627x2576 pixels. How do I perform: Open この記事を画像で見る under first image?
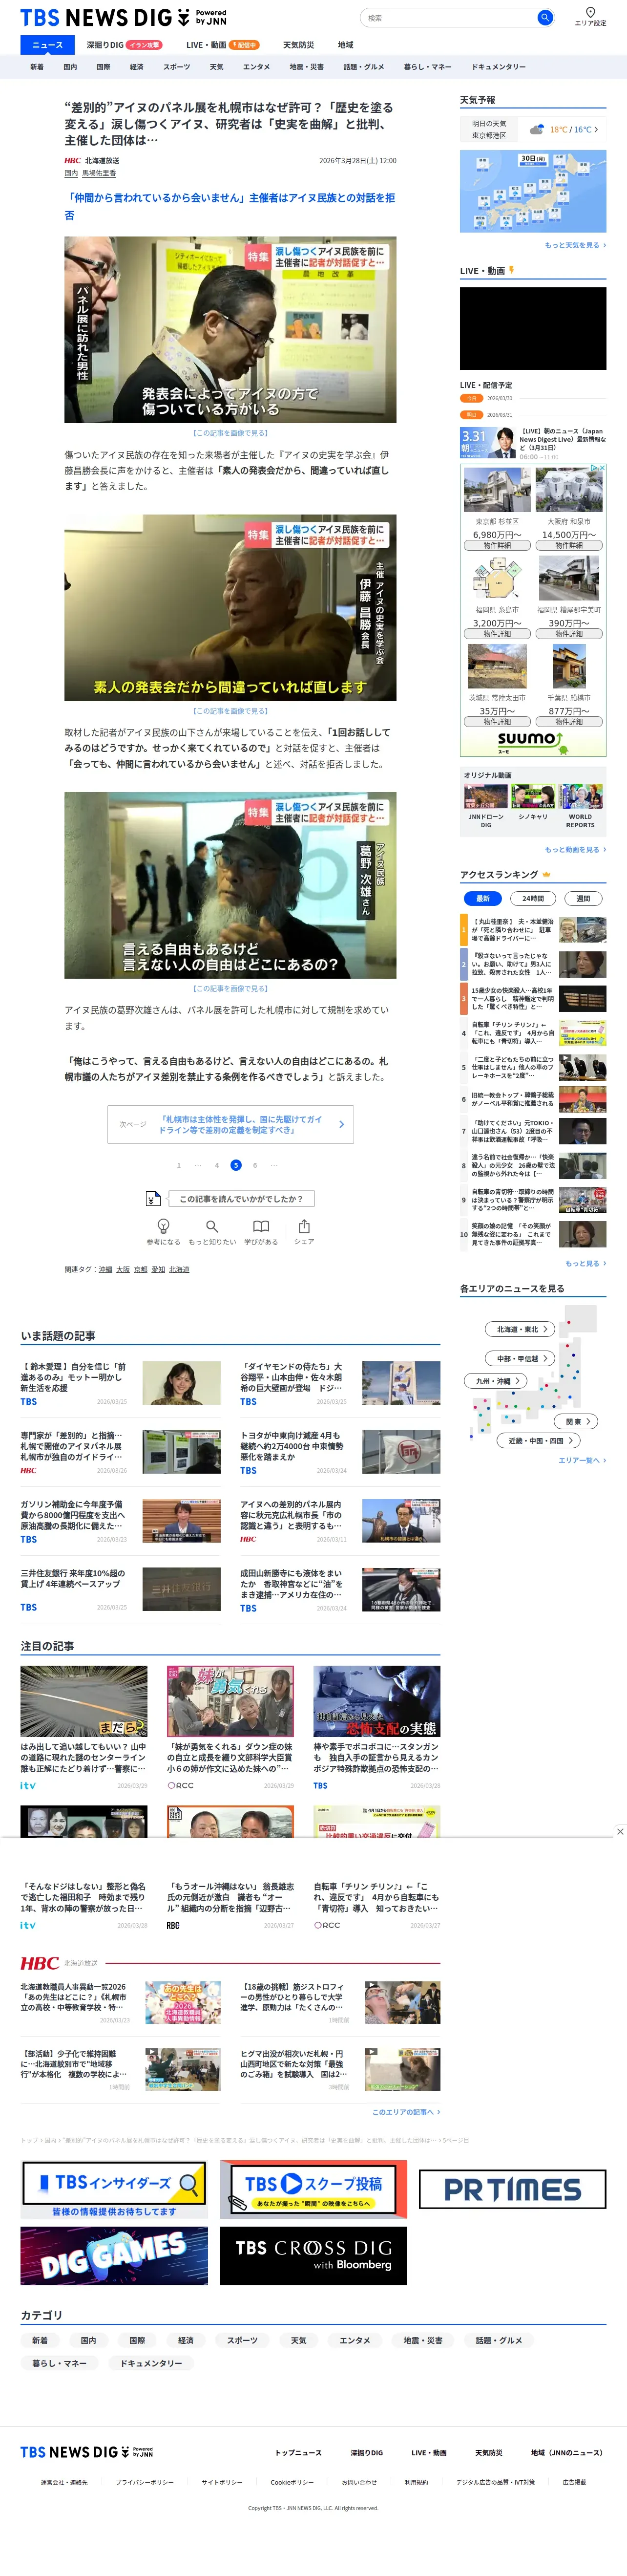click(x=230, y=433)
